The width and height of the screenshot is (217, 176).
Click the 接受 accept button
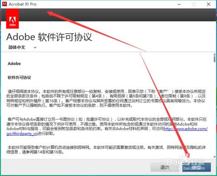tap(197, 167)
